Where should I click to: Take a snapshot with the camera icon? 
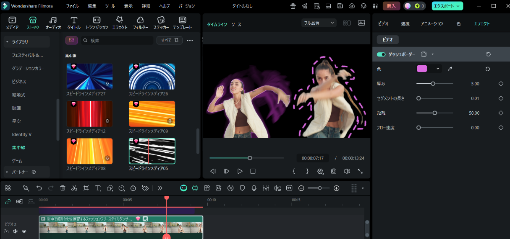333,171
